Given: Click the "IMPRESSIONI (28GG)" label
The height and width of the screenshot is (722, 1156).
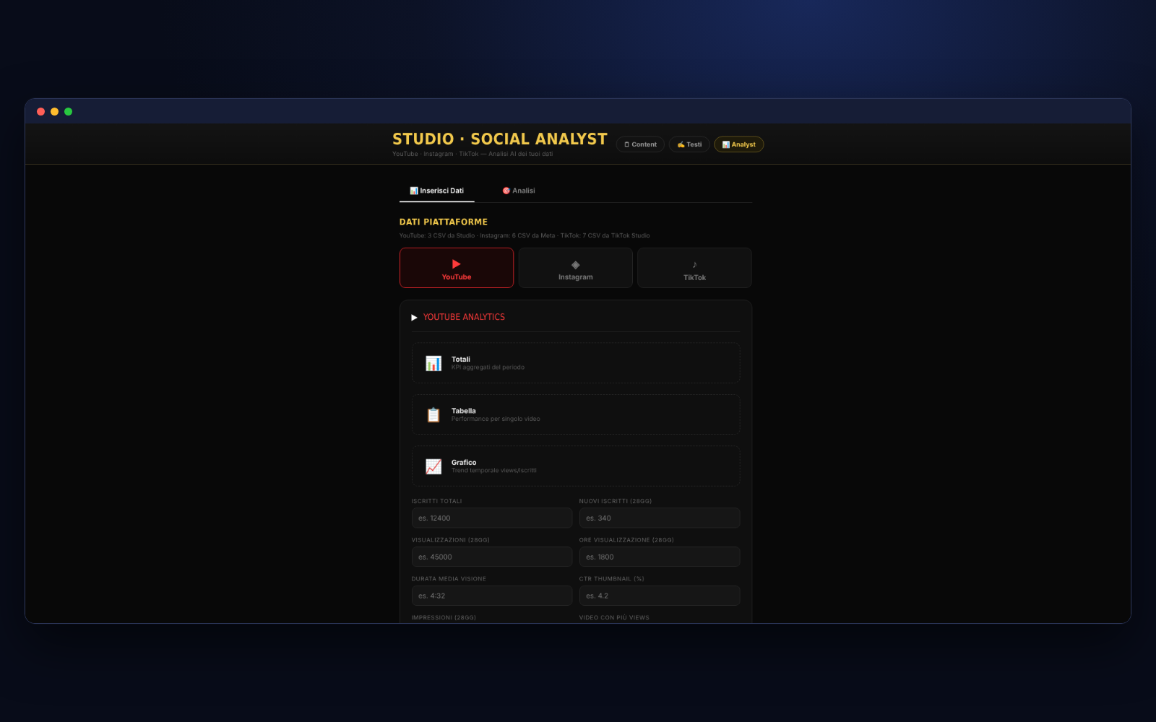Looking at the screenshot, I should pos(444,618).
